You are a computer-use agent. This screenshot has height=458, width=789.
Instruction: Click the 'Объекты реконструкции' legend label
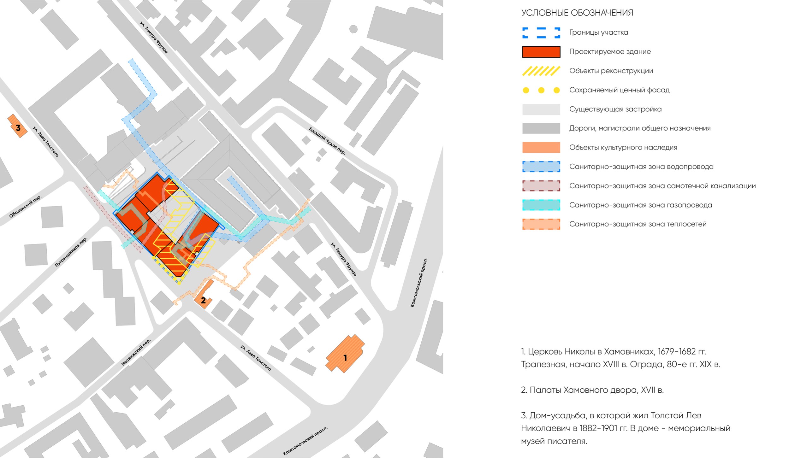[x=611, y=71]
